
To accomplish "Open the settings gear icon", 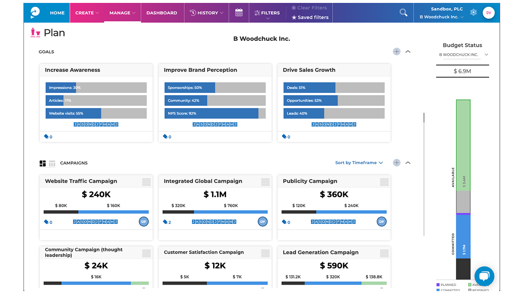I will click(473, 13).
